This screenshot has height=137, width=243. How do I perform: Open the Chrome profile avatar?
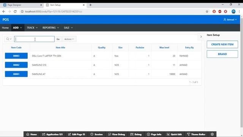(234, 11)
